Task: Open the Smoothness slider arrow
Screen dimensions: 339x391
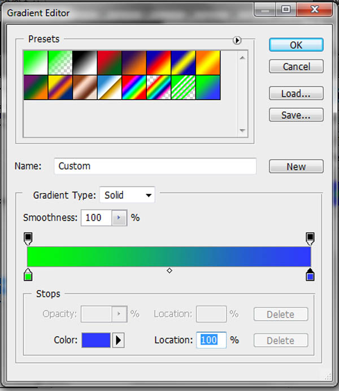Action: tap(119, 217)
